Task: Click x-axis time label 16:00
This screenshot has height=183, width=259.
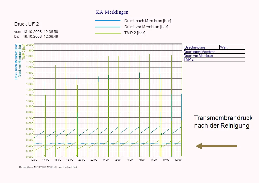Action: tap(58, 160)
